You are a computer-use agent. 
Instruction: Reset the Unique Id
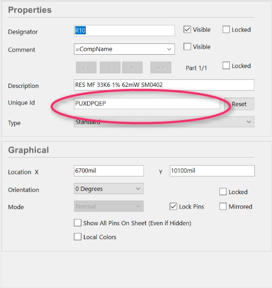coord(239,104)
